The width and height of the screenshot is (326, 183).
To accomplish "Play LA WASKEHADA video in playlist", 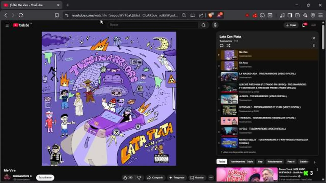I will coord(267,76).
